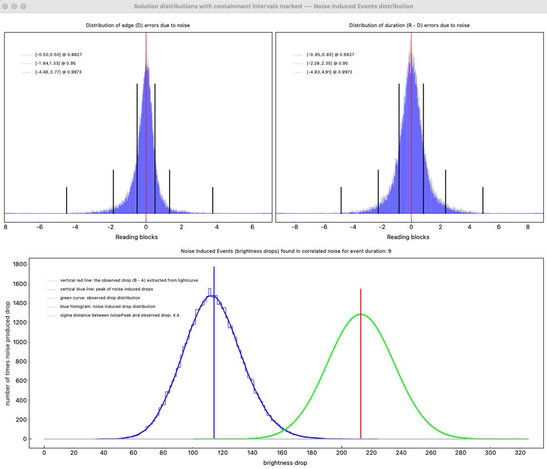This screenshot has width=547, height=469.
Task: Click the 'green curve' legend entry
Action: [100, 298]
